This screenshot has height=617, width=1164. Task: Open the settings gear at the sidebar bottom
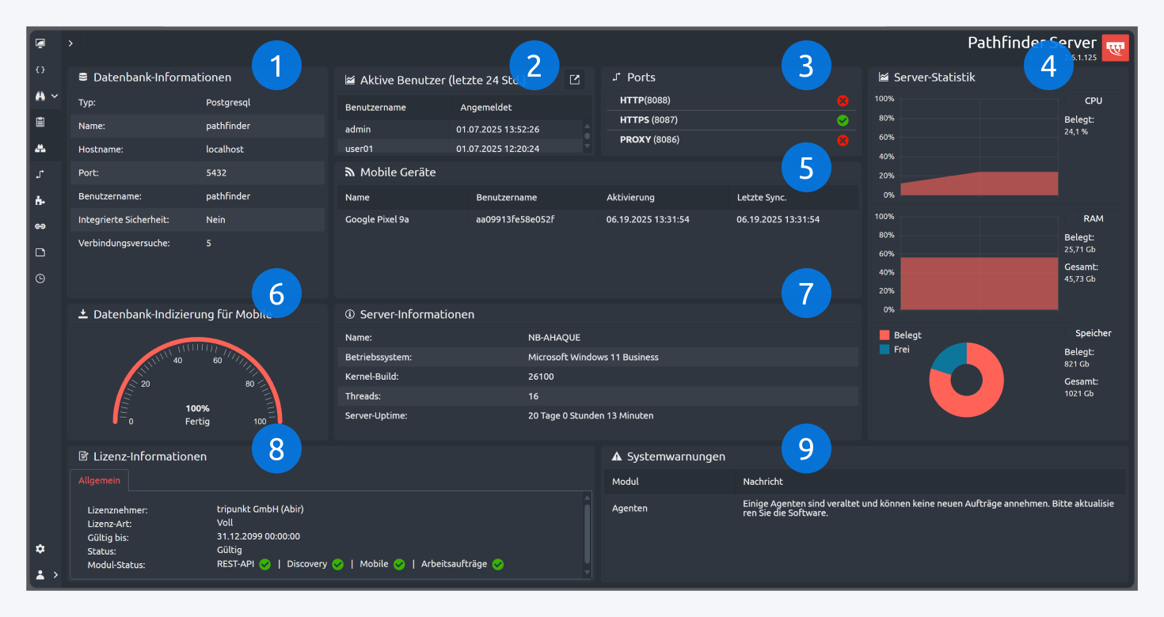pyautogui.click(x=40, y=548)
